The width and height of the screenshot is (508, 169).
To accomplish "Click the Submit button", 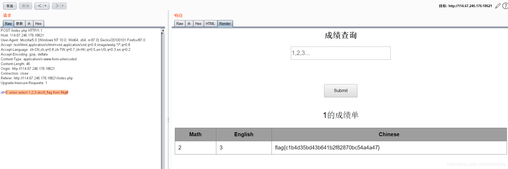I will 341,91.
